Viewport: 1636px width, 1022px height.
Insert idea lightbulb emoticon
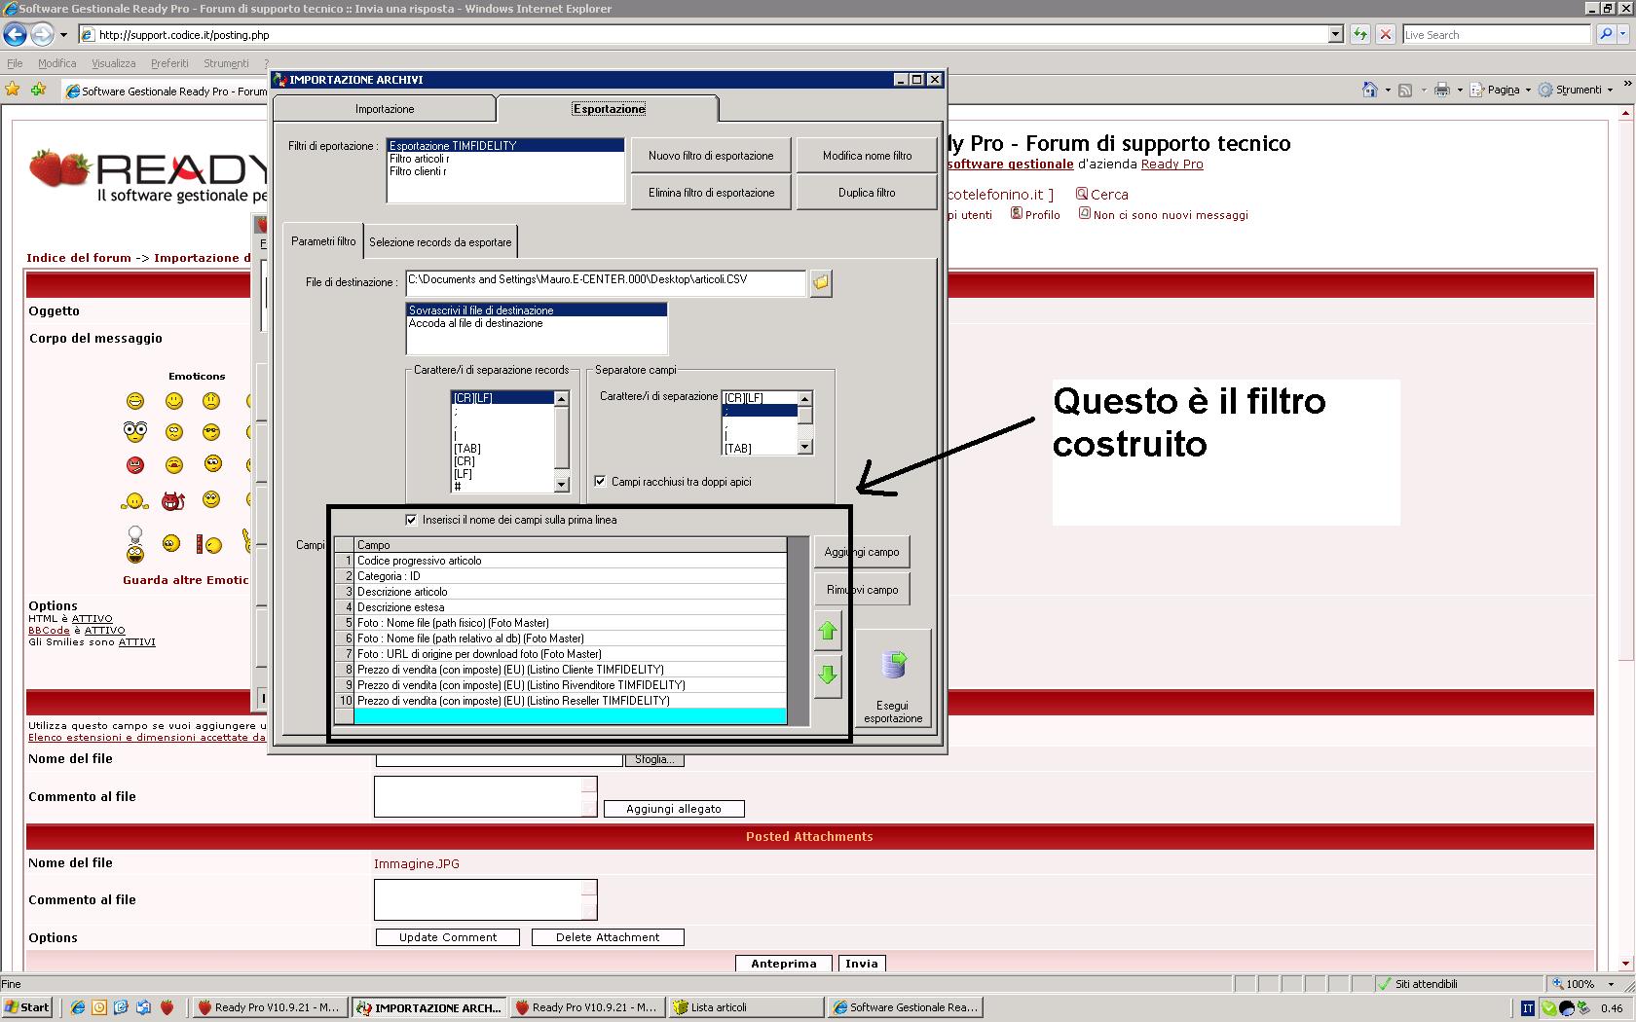[x=135, y=544]
